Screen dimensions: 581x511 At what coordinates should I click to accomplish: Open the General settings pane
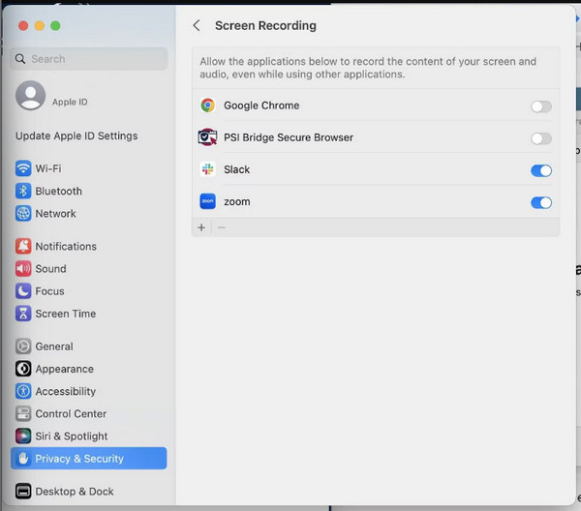[54, 346]
